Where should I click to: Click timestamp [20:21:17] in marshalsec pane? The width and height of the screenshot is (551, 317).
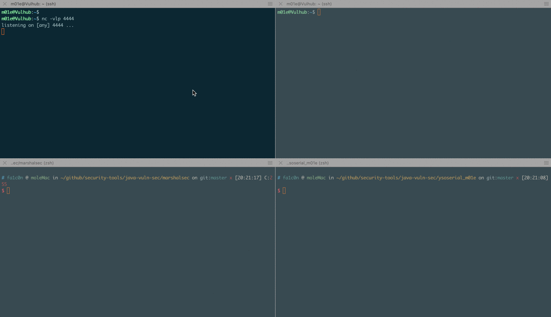pyautogui.click(x=248, y=178)
